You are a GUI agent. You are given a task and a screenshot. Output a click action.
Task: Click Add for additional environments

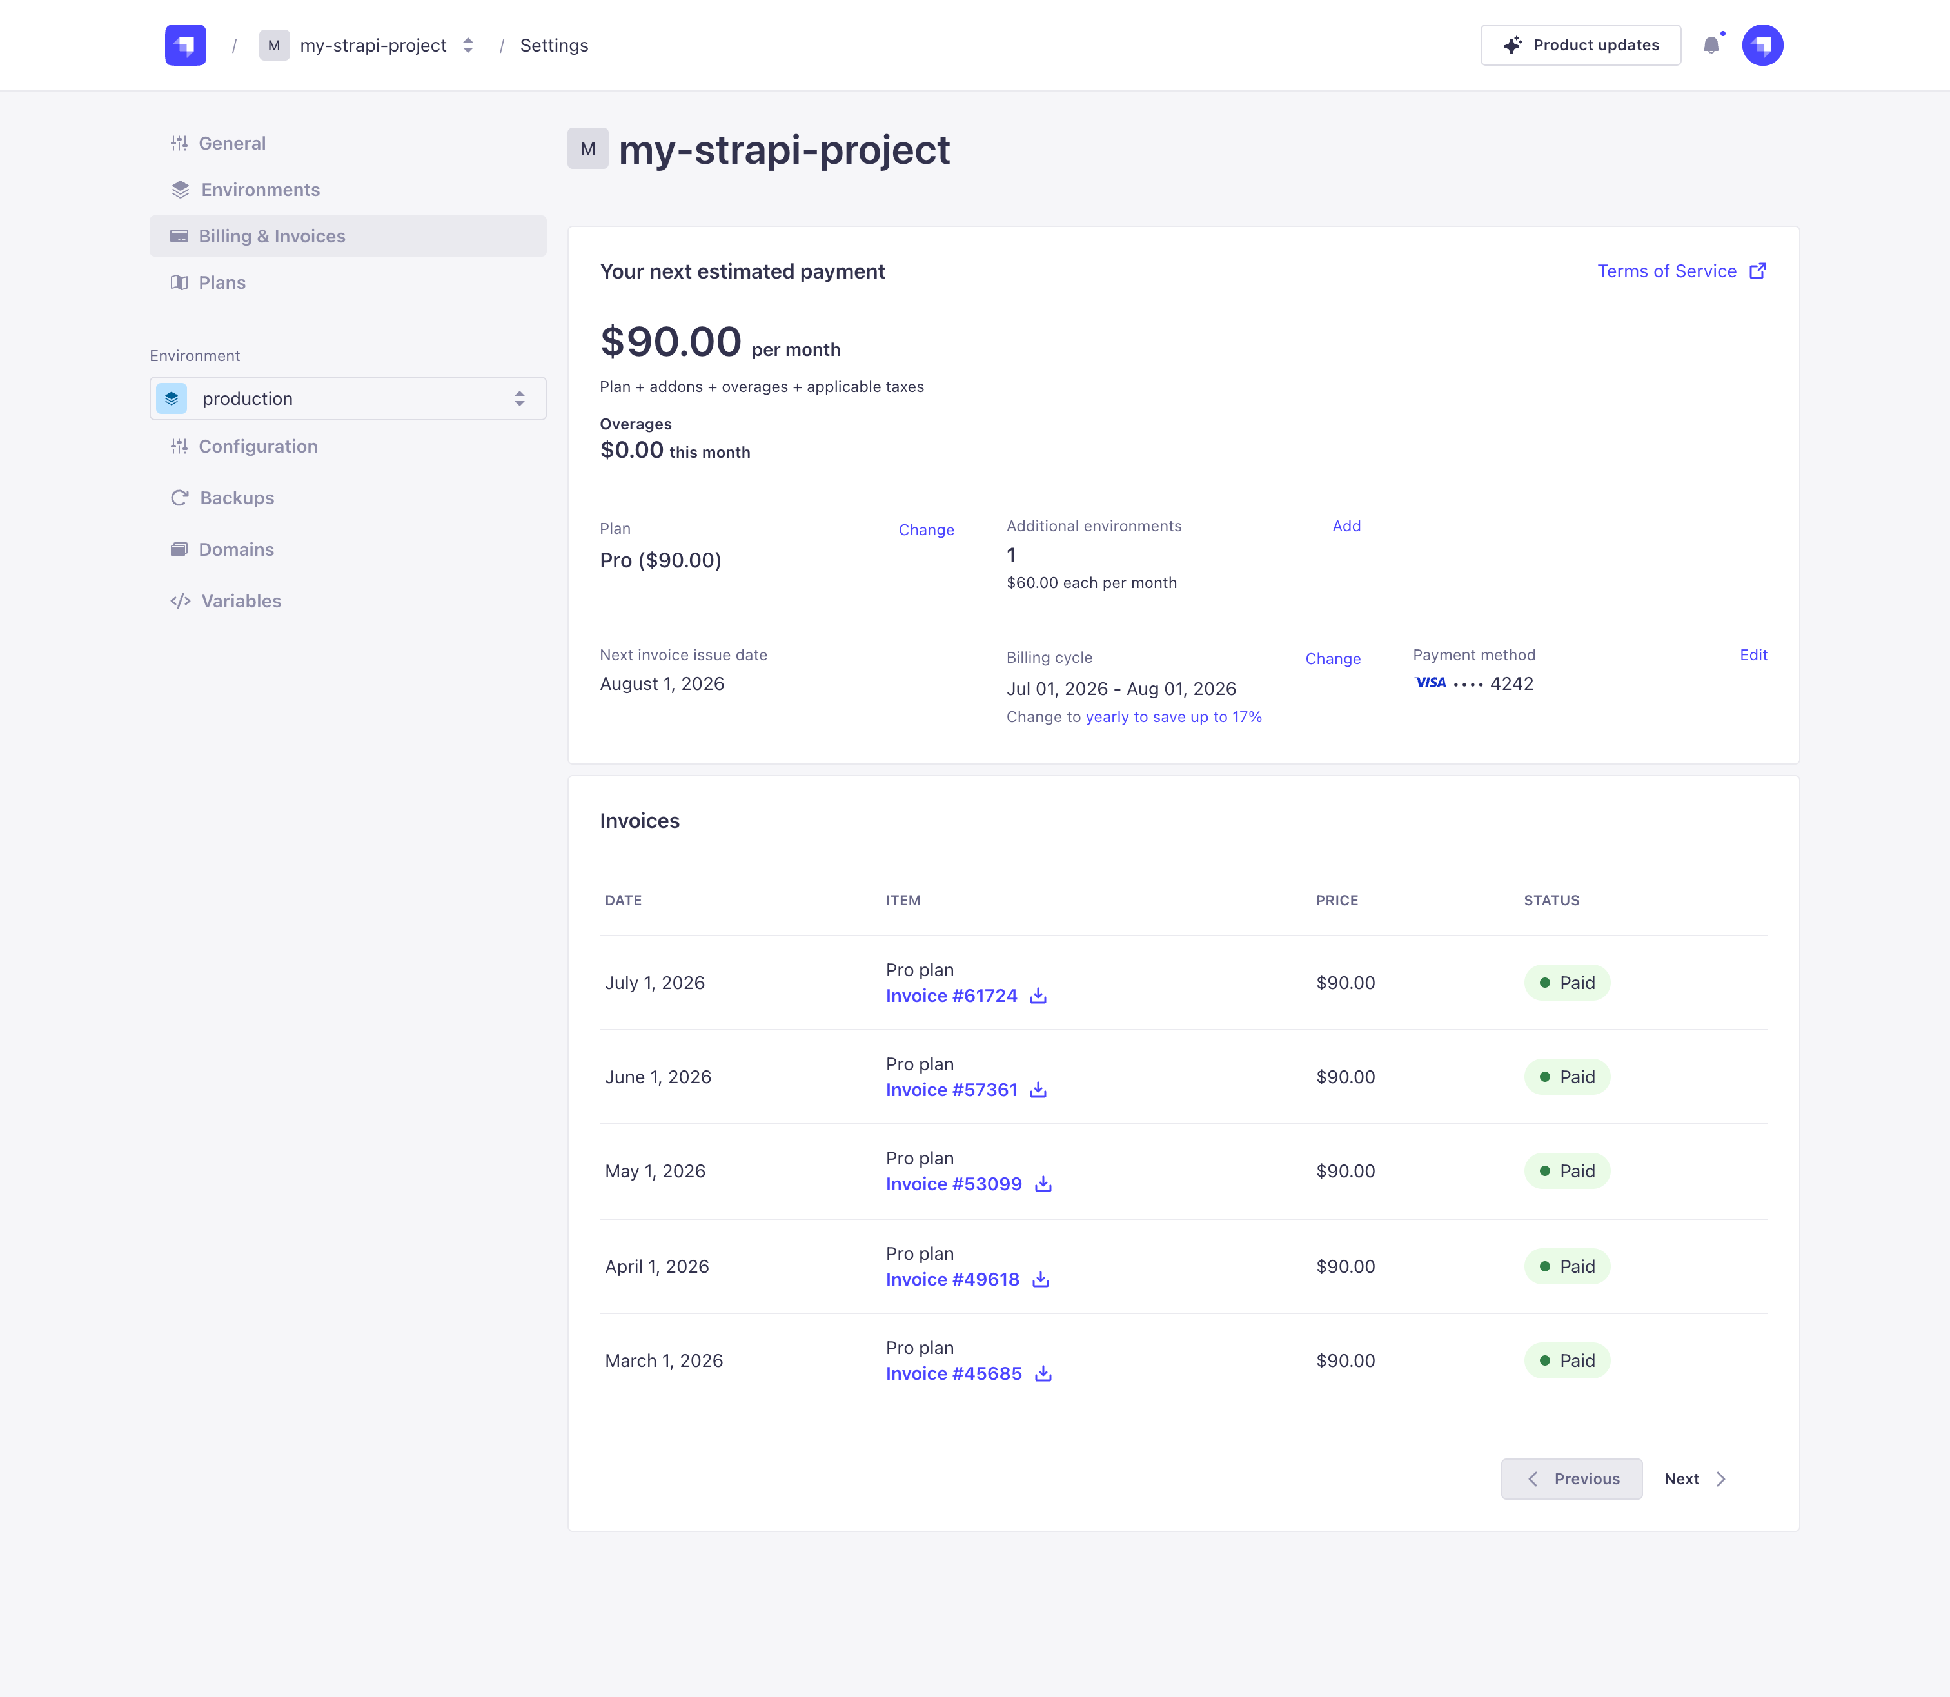pos(1346,527)
